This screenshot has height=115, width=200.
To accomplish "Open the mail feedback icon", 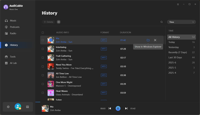I will click(27, 107).
